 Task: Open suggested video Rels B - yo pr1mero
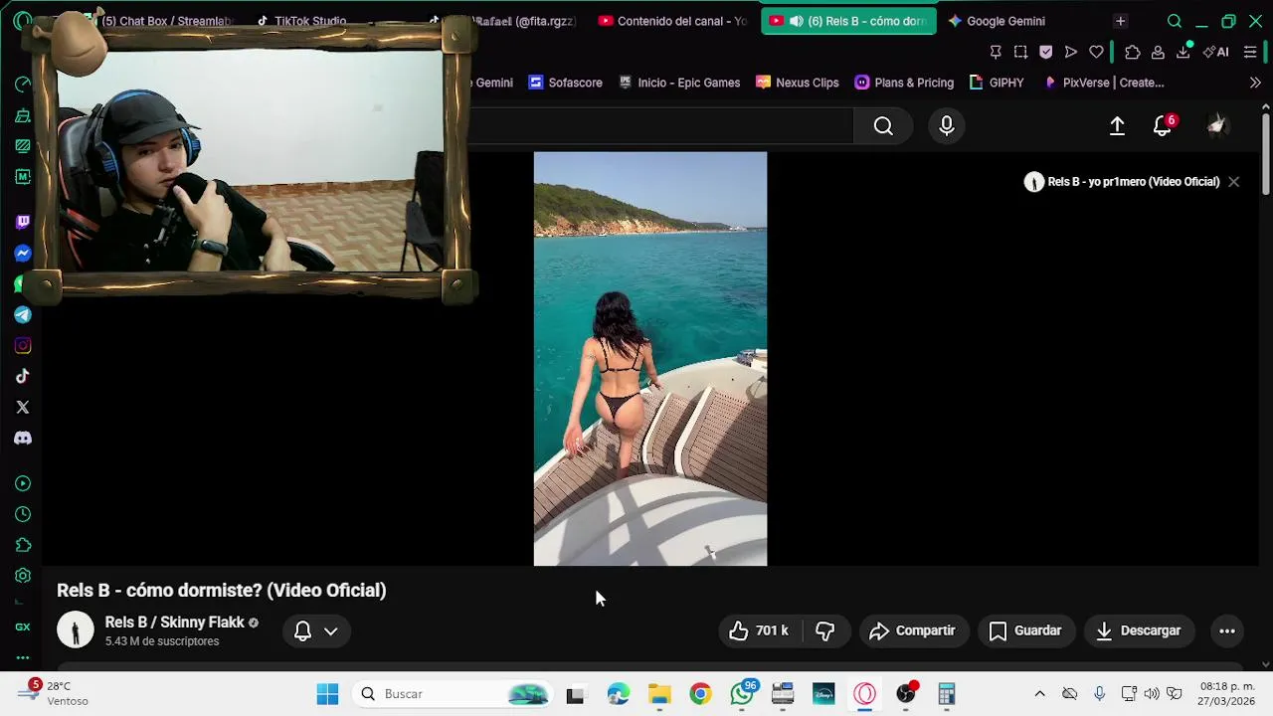pyautogui.click(x=1122, y=182)
